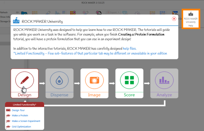Close the ROCK MAKER University panel

coord(174,19)
